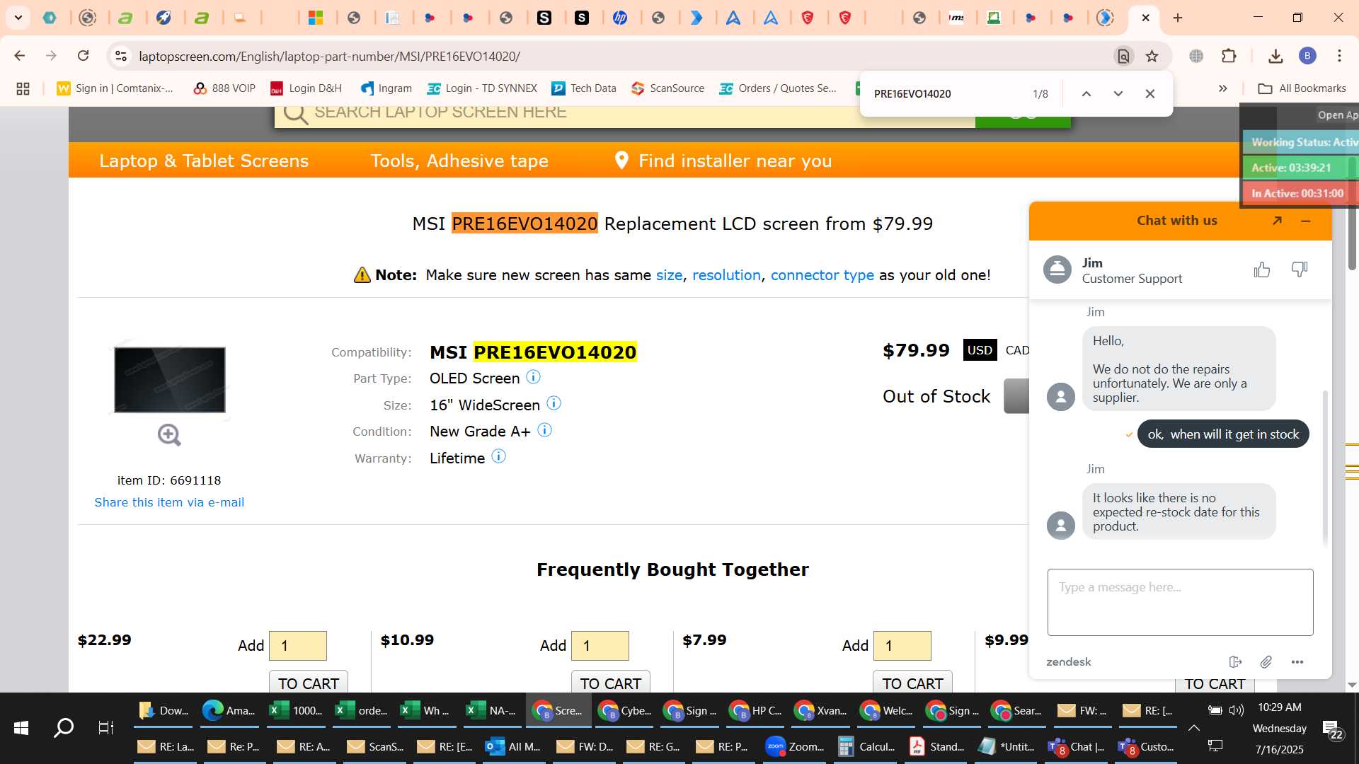The width and height of the screenshot is (1359, 764).
Task: Zoom the product image with the magnifier icon
Action: [169, 435]
